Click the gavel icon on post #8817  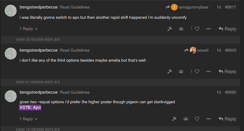pos(170,29)
